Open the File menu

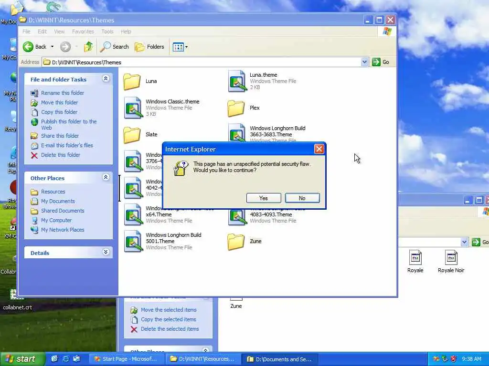(27, 31)
